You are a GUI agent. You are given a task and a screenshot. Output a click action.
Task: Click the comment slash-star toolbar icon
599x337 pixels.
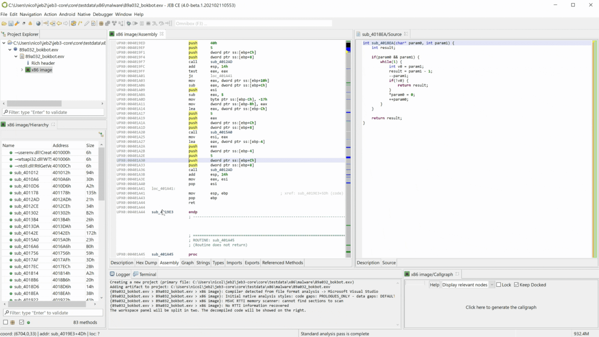pos(80,23)
